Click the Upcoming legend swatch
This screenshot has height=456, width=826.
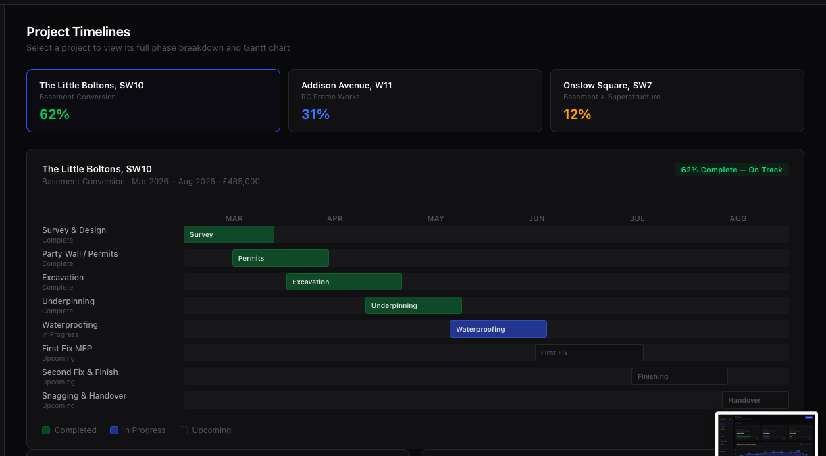pyautogui.click(x=184, y=430)
